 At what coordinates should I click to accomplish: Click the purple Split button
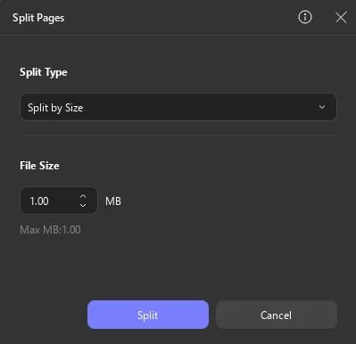148,315
